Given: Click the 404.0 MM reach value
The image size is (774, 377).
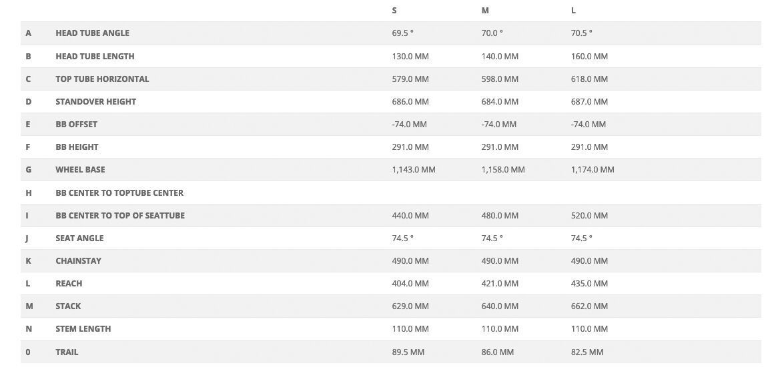Looking at the screenshot, I should pyautogui.click(x=410, y=284).
